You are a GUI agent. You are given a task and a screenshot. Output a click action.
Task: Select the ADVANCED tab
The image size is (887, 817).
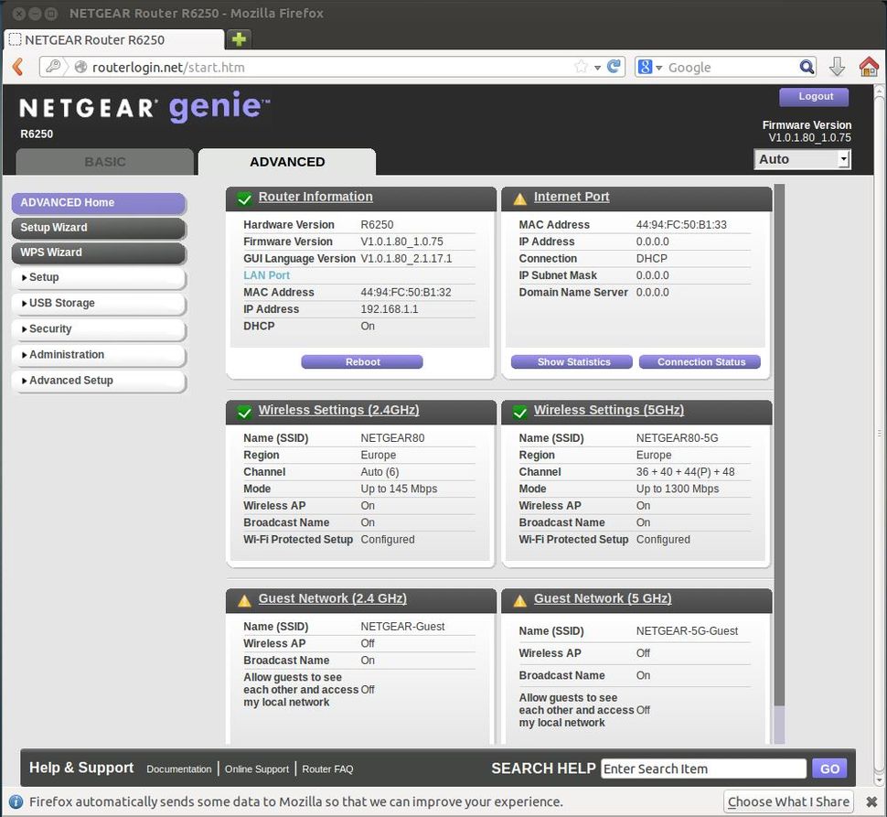tap(287, 162)
